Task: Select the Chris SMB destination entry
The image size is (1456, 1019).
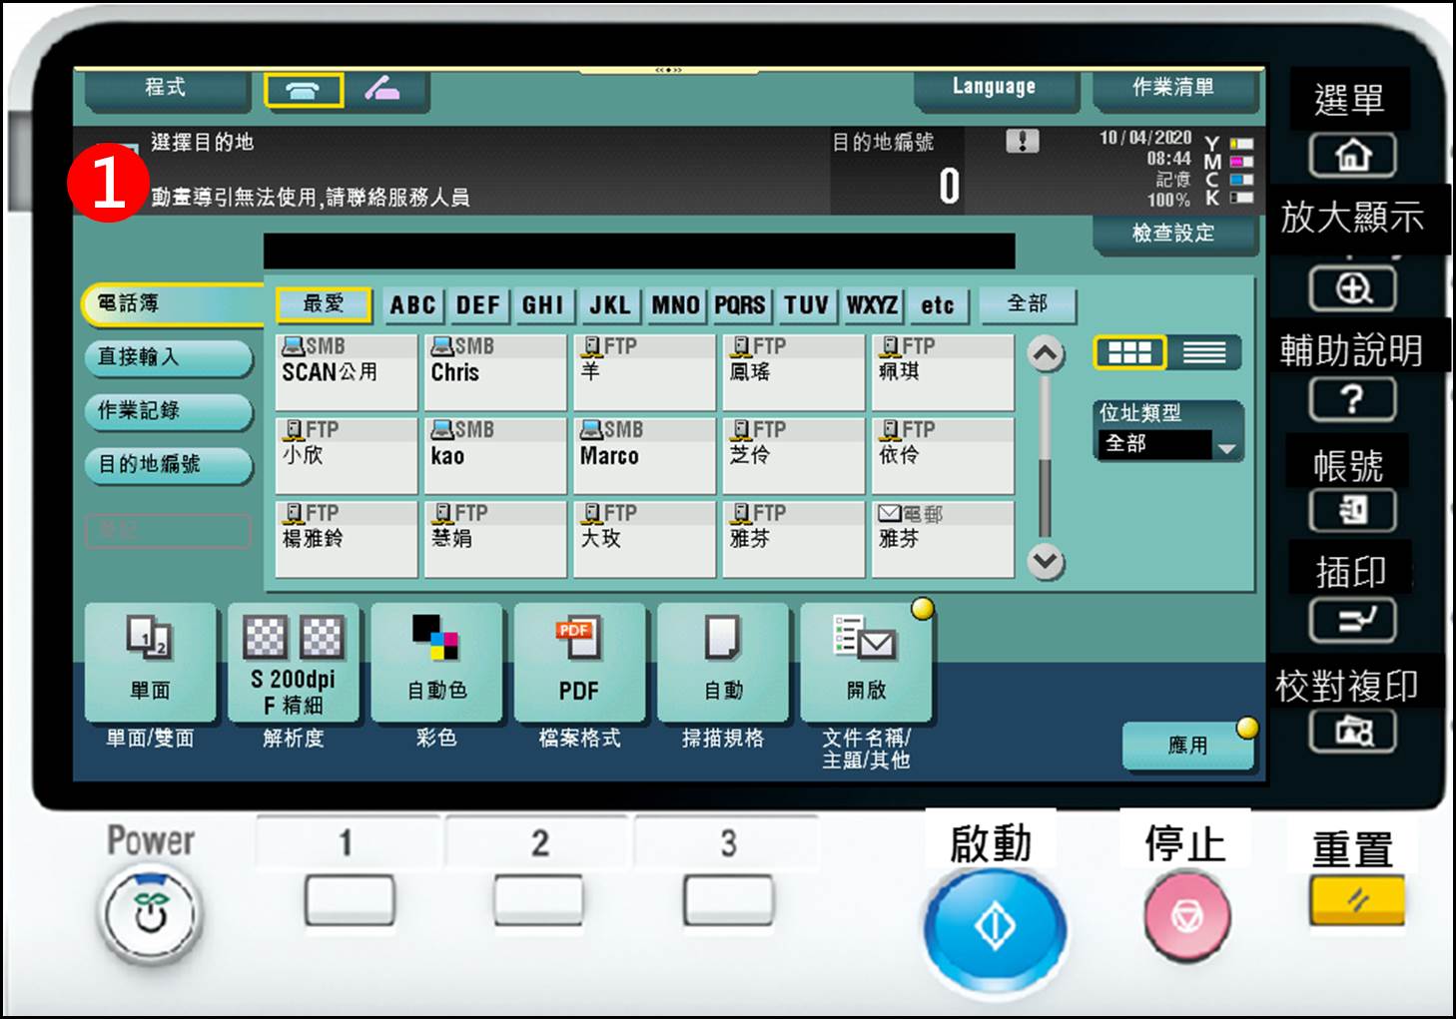Action: pyautogui.click(x=495, y=371)
